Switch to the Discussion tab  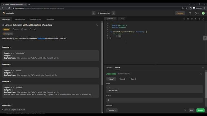tap(20, 19)
